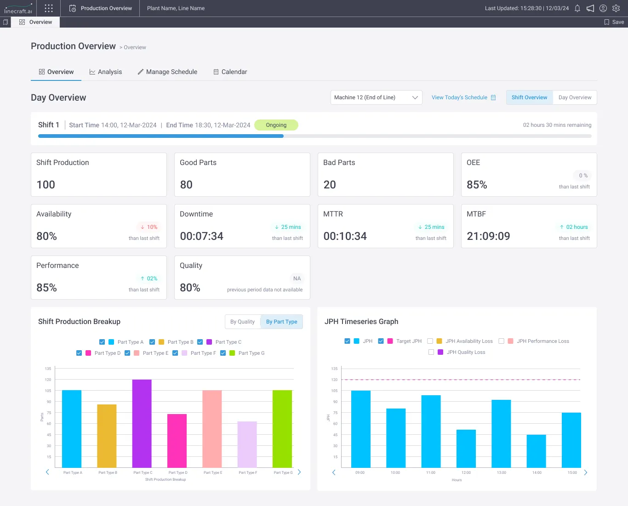Click the OEE 85% card
This screenshot has height=506, width=628.
point(529,175)
